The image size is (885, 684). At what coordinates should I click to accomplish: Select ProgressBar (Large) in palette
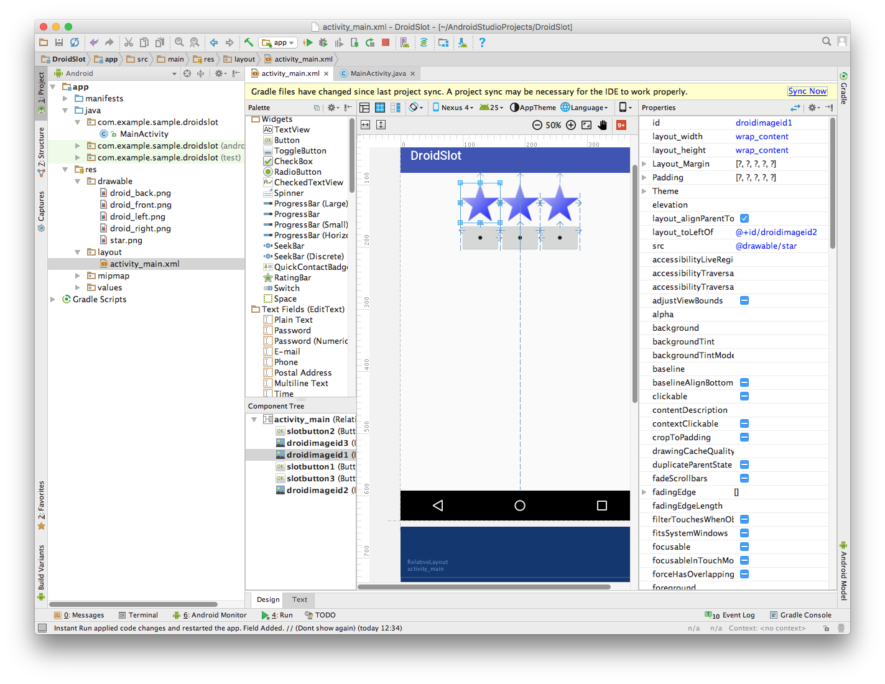(x=305, y=203)
